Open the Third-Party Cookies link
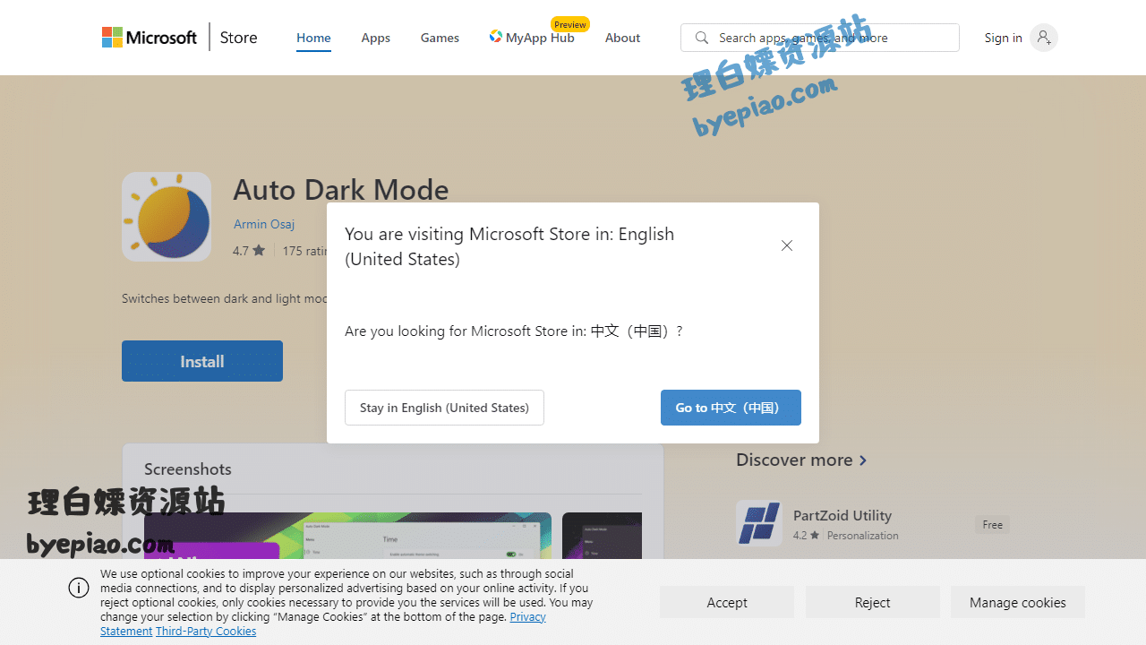This screenshot has width=1146, height=645. [x=206, y=632]
